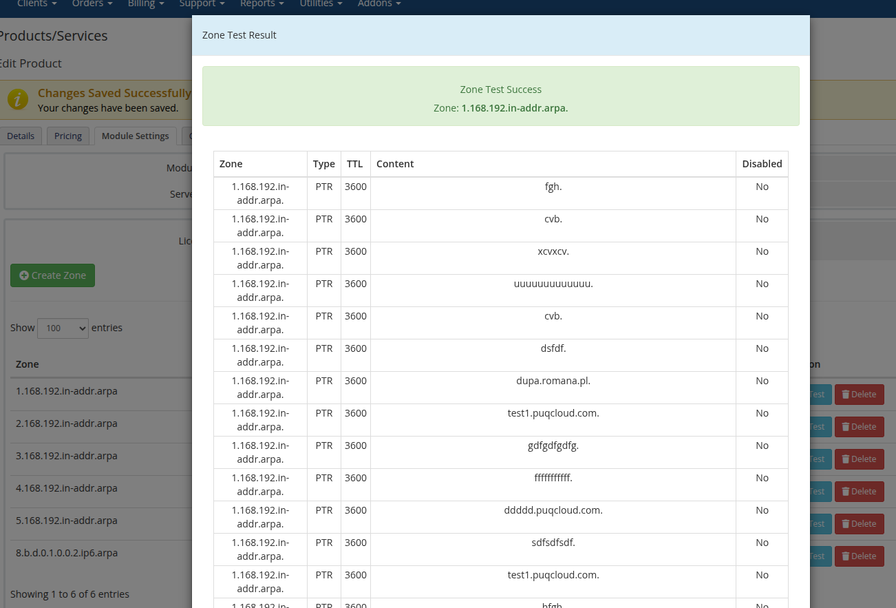The width and height of the screenshot is (896, 608).
Task: Click the 'dsfdf.' content cell
Action: (553, 355)
